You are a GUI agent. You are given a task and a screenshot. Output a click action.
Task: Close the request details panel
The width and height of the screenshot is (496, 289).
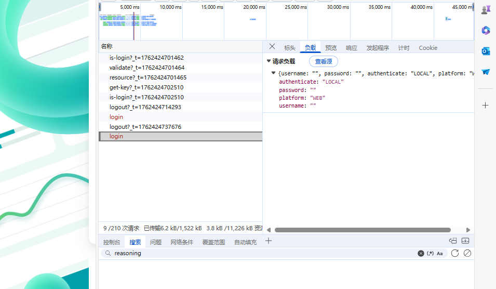pyautogui.click(x=272, y=47)
